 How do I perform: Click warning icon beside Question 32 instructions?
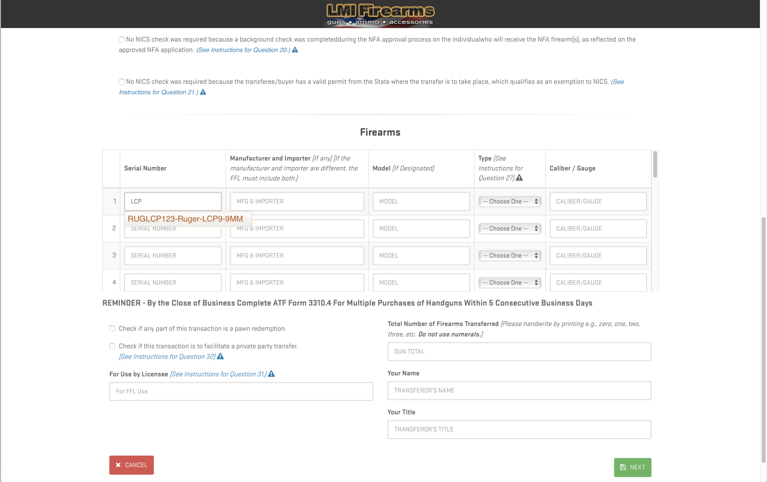220,356
